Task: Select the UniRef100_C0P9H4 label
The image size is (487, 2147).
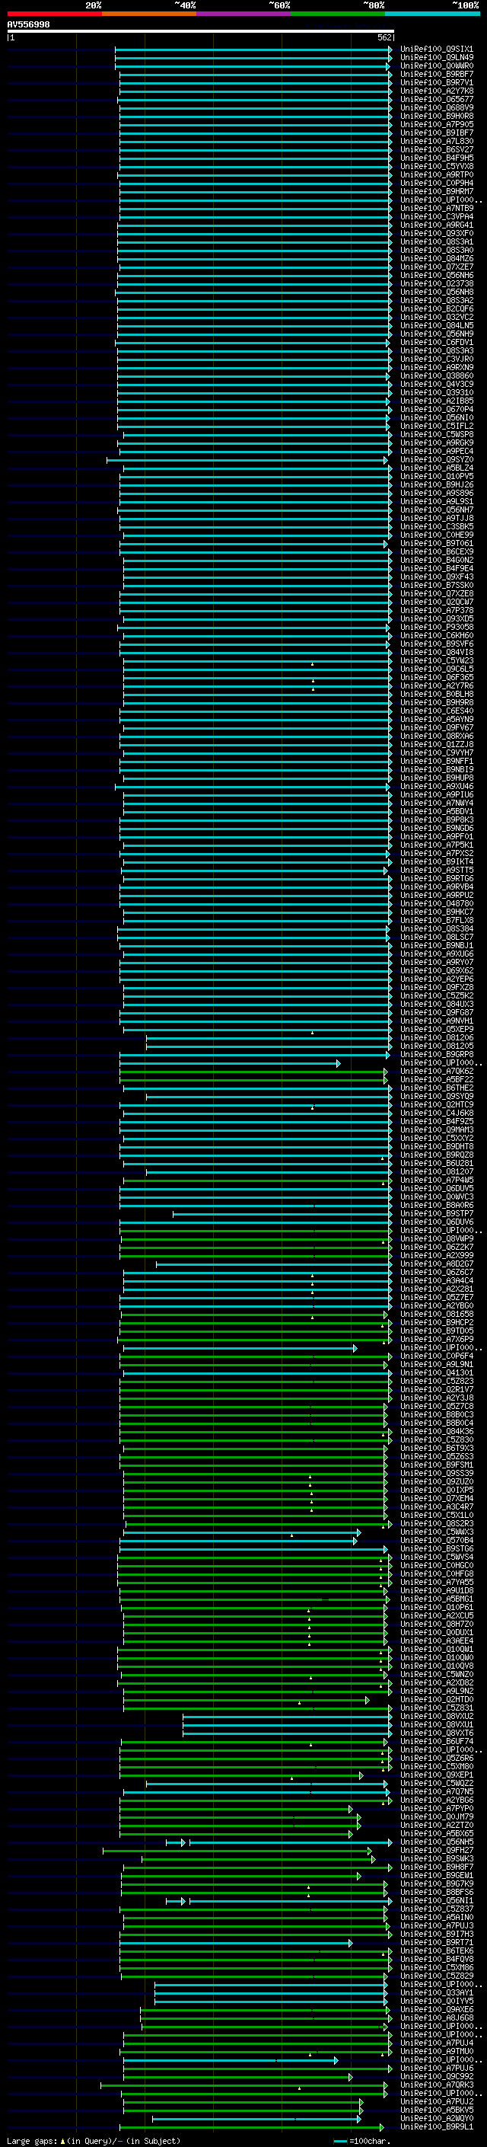Action: click(436, 184)
